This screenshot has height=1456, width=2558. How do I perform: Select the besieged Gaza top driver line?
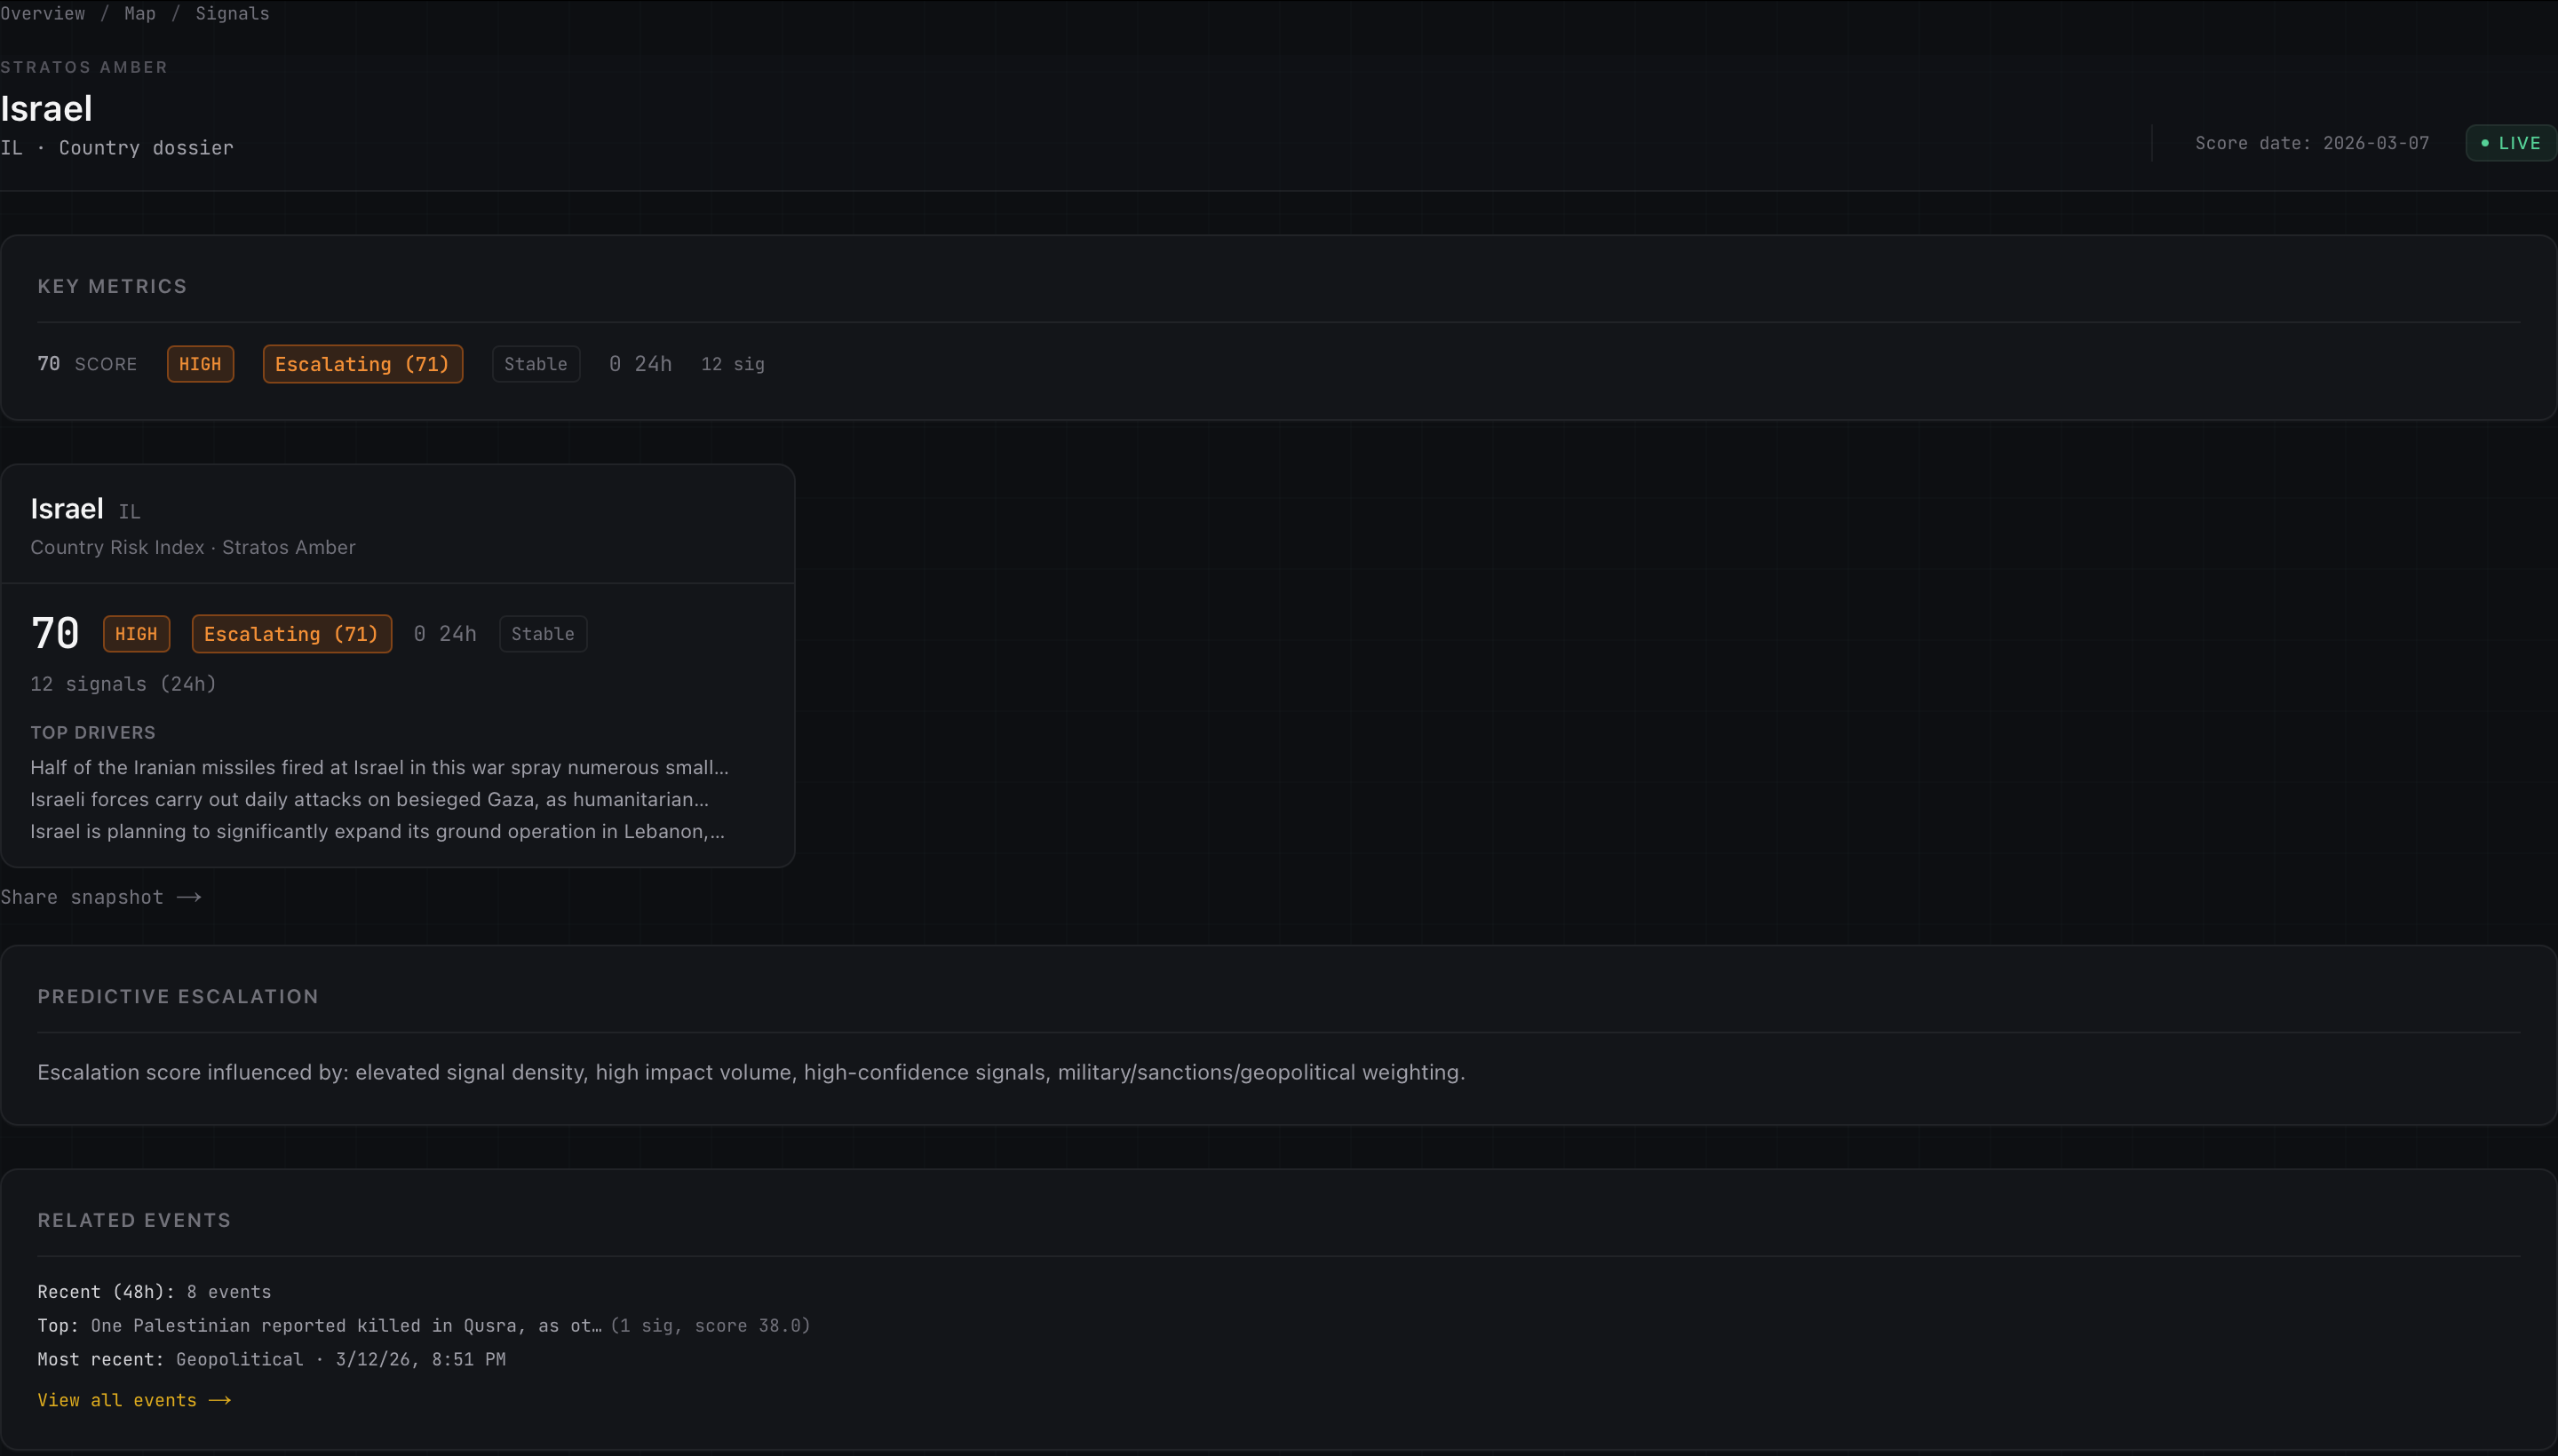pos(369,799)
